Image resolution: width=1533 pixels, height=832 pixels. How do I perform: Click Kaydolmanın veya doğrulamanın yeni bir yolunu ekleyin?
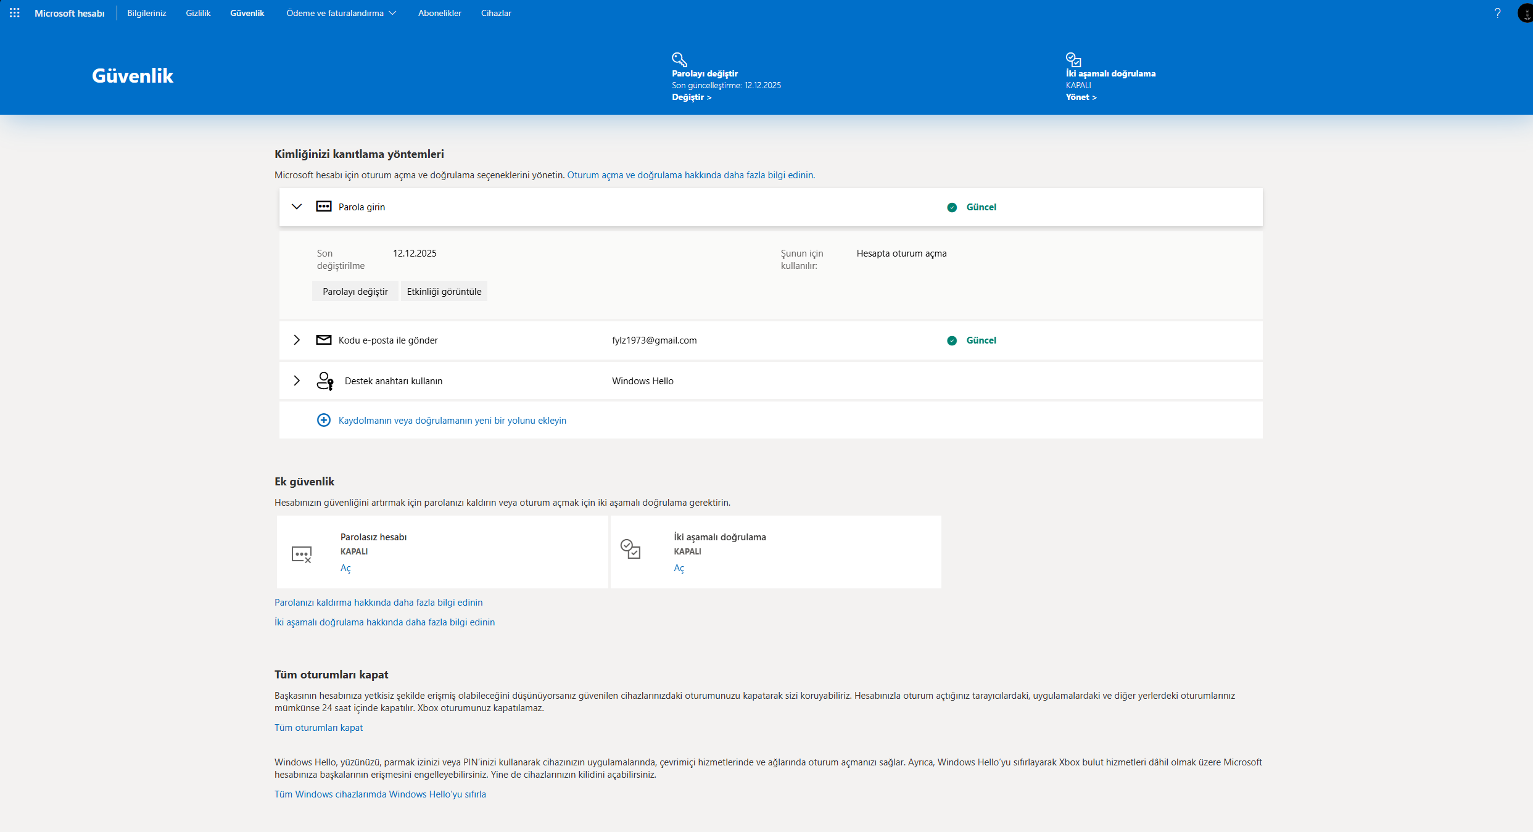click(452, 421)
